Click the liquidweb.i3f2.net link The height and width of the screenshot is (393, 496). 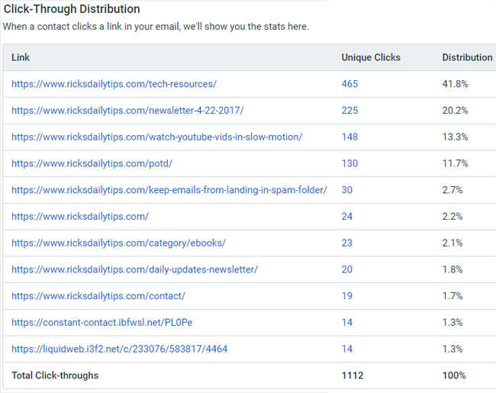click(x=120, y=349)
